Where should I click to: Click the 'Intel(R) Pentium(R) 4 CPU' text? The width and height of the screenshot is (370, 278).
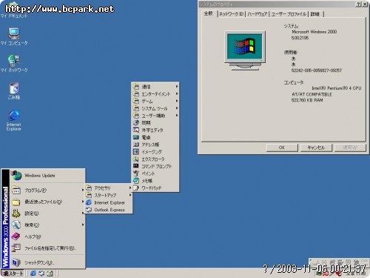pos(337,88)
